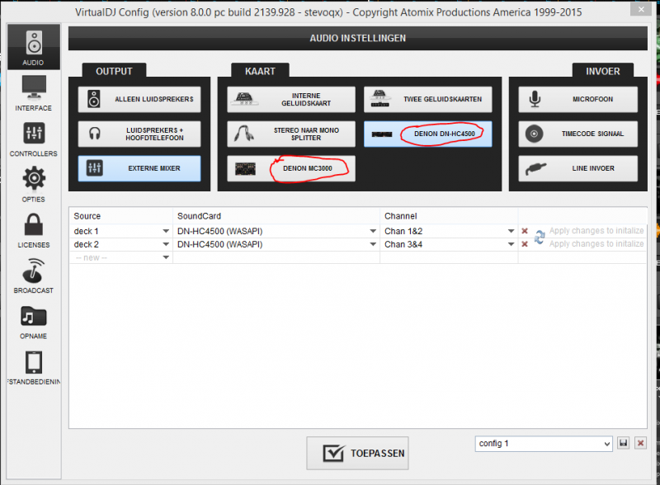Delete the deck 1 row with red X
Image resolution: width=660 pixels, height=485 pixels.
[525, 231]
